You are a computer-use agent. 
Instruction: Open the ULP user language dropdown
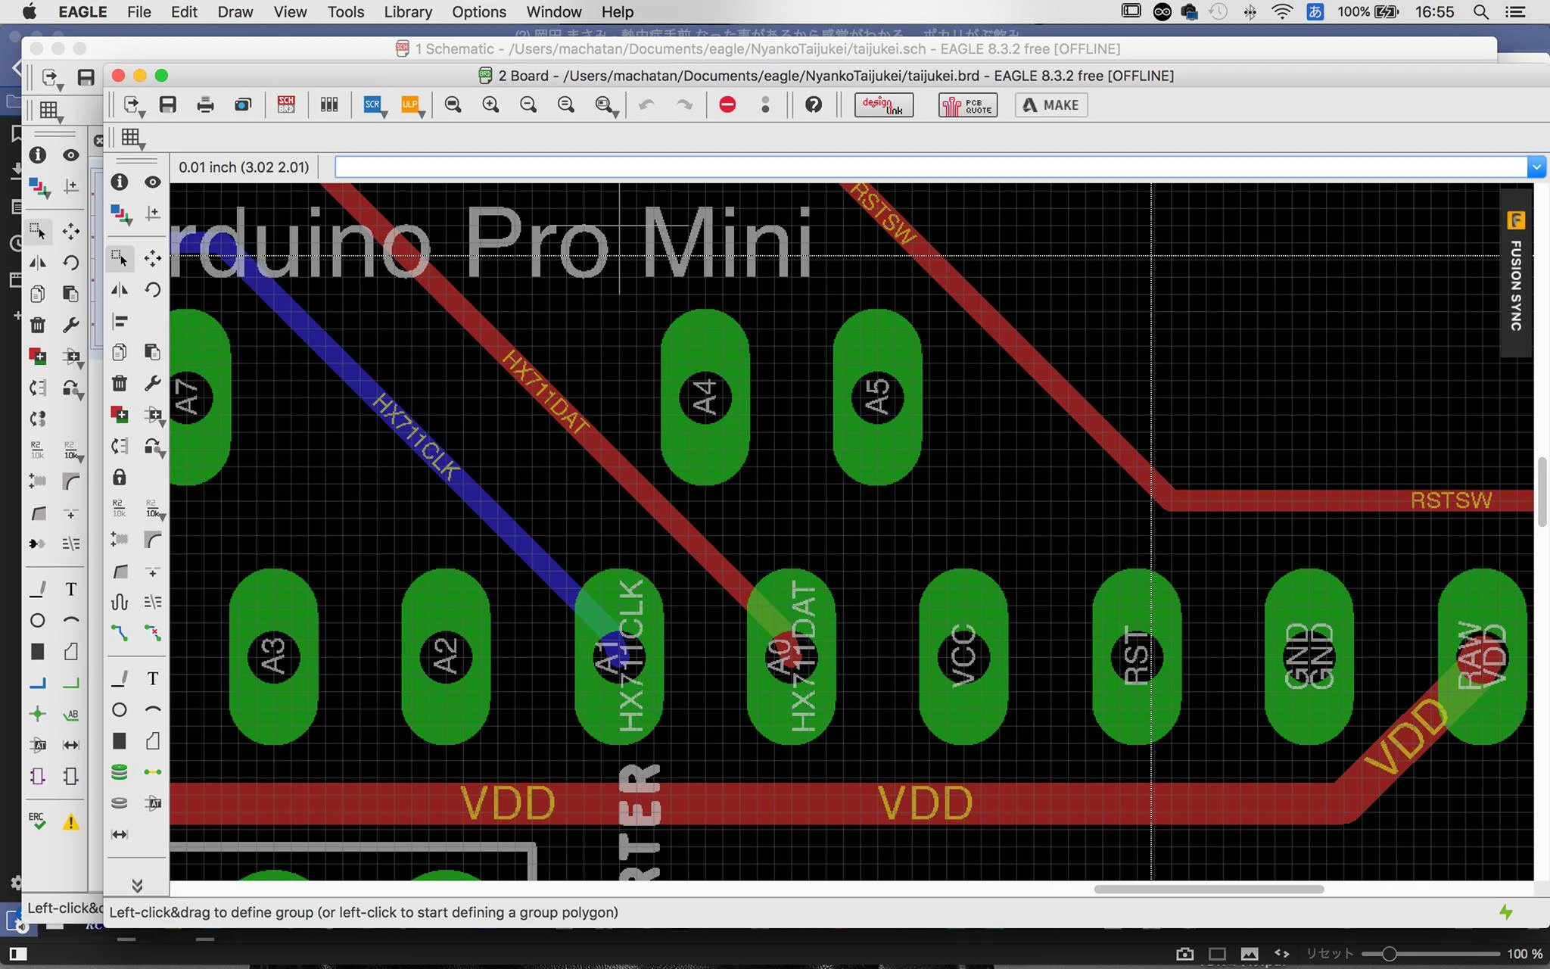click(x=412, y=105)
